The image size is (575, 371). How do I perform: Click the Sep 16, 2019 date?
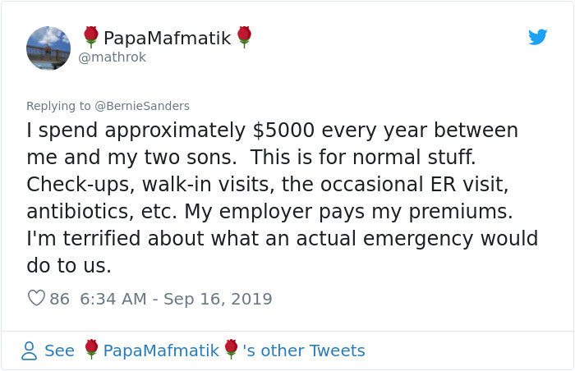[x=218, y=299]
